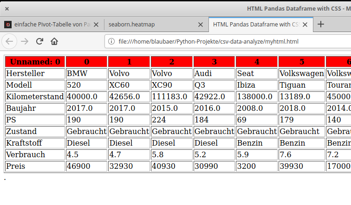
Task: Click the 'Audi' manufacturer cell
Action: (x=214, y=73)
